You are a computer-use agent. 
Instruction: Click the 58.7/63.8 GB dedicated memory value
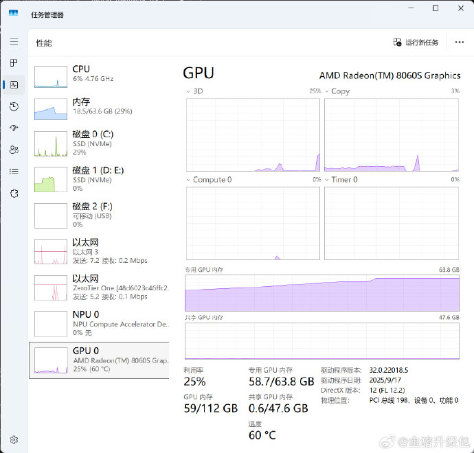coord(282,382)
